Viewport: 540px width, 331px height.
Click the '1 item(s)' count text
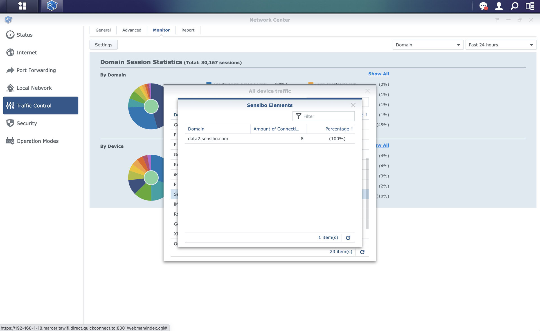[328, 237]
